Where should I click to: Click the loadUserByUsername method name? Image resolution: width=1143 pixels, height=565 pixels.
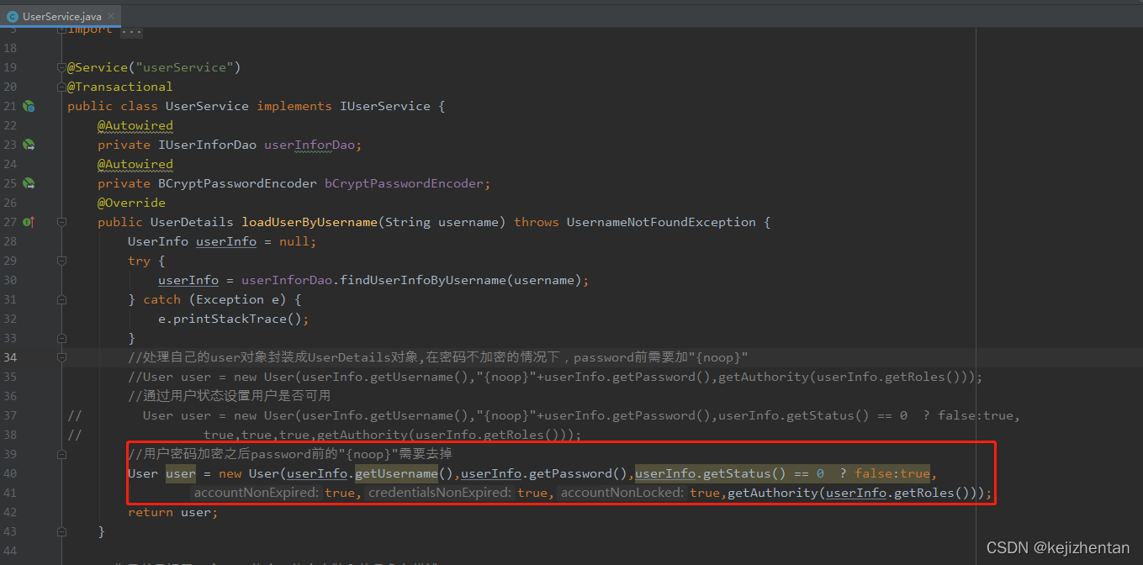[x=310, y=222]
